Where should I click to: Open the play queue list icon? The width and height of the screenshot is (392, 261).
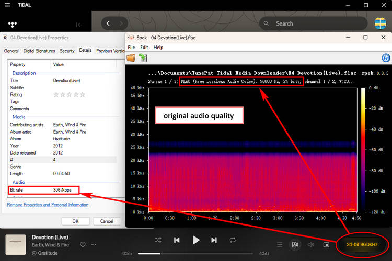click(280, 244)
